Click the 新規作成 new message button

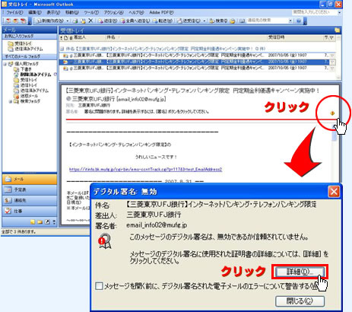[50, 21]
